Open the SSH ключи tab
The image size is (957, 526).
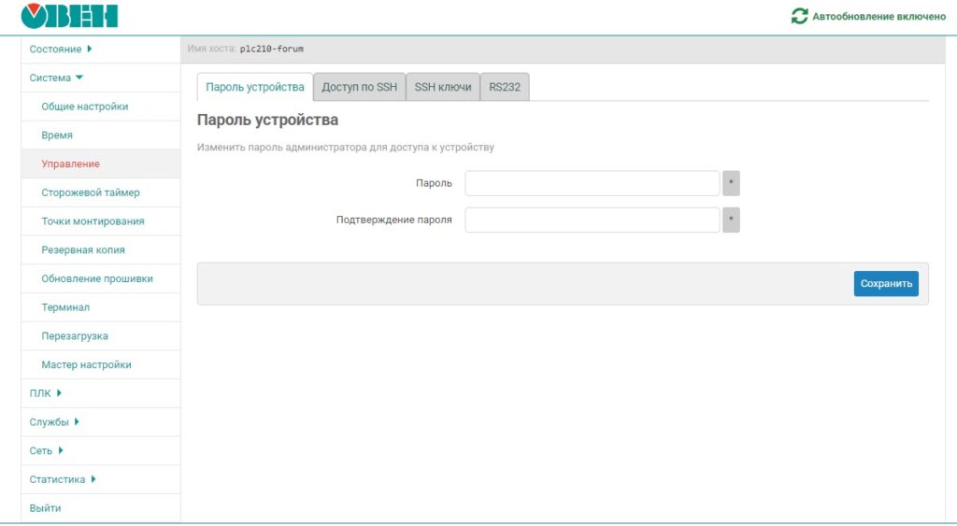coord(443,87)
